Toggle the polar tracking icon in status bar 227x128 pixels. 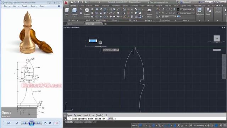point(154,126)
